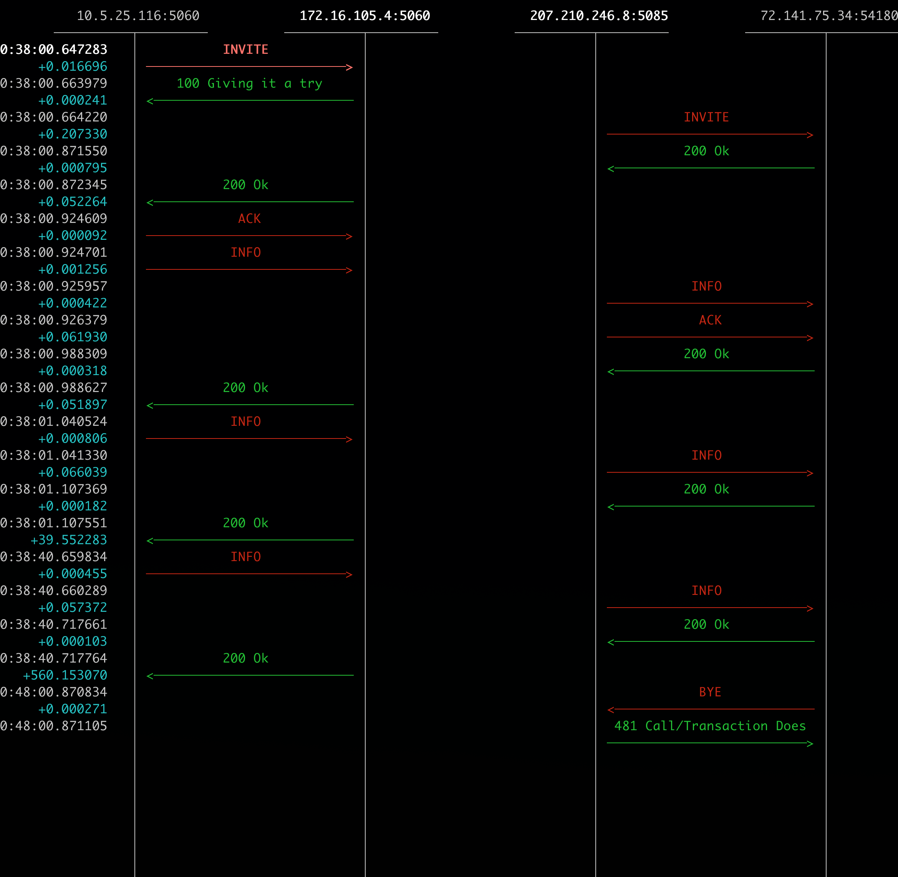Select the INFO message at 0:38:40.659834

245,557
